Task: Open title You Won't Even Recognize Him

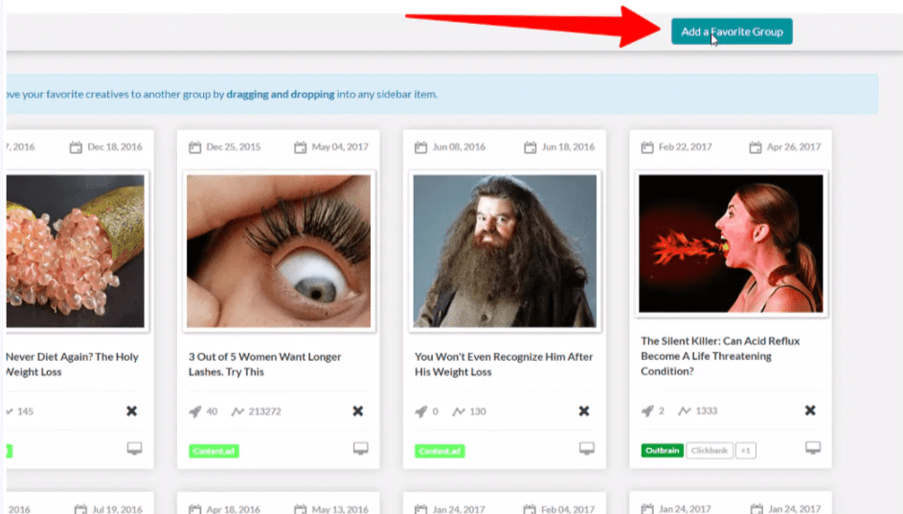Action: [504, 365]
